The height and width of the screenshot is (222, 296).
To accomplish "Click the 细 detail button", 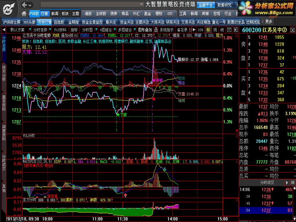I will [x=293, y=183].
